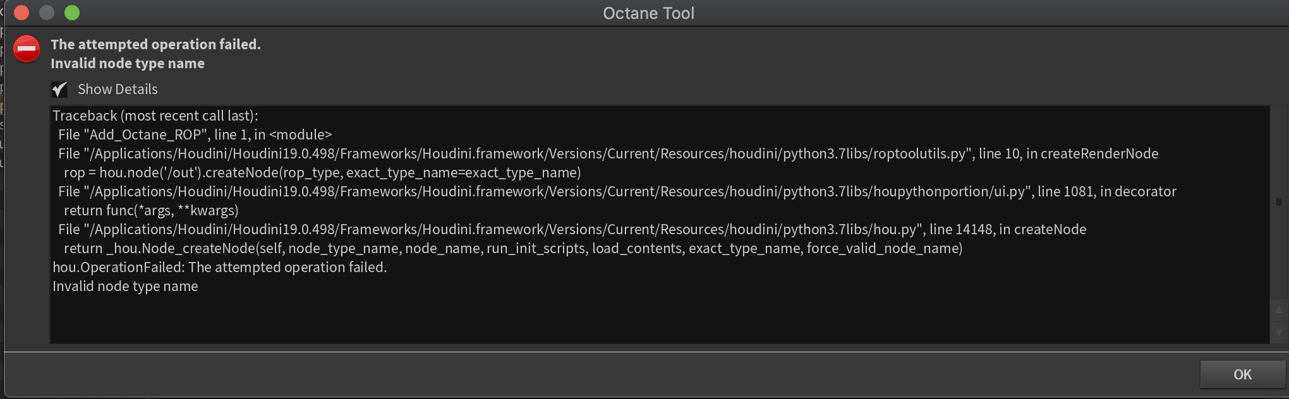Uncheck the Show Details checkbox
Screen dimensions: 1289x399
pos(59,90)
